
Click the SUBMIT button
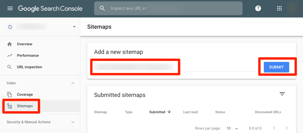pos(276,67)
